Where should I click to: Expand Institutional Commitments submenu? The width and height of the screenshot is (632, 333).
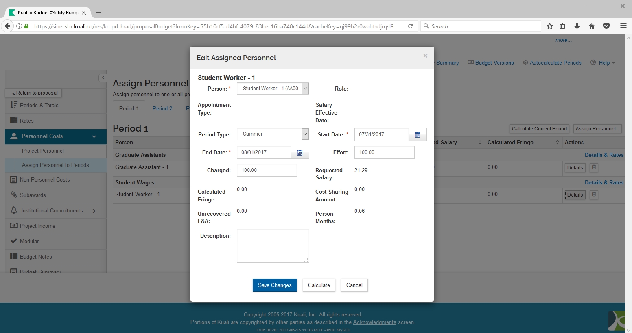point(94,211)
